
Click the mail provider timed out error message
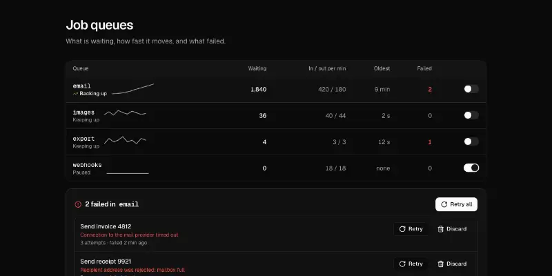(129, 235)
